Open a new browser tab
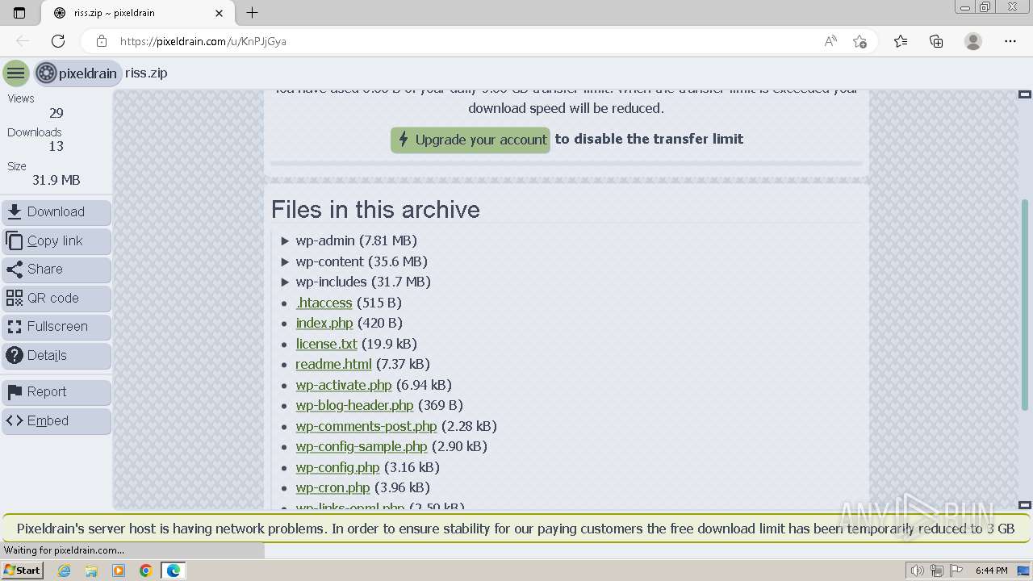 point(253,13)
